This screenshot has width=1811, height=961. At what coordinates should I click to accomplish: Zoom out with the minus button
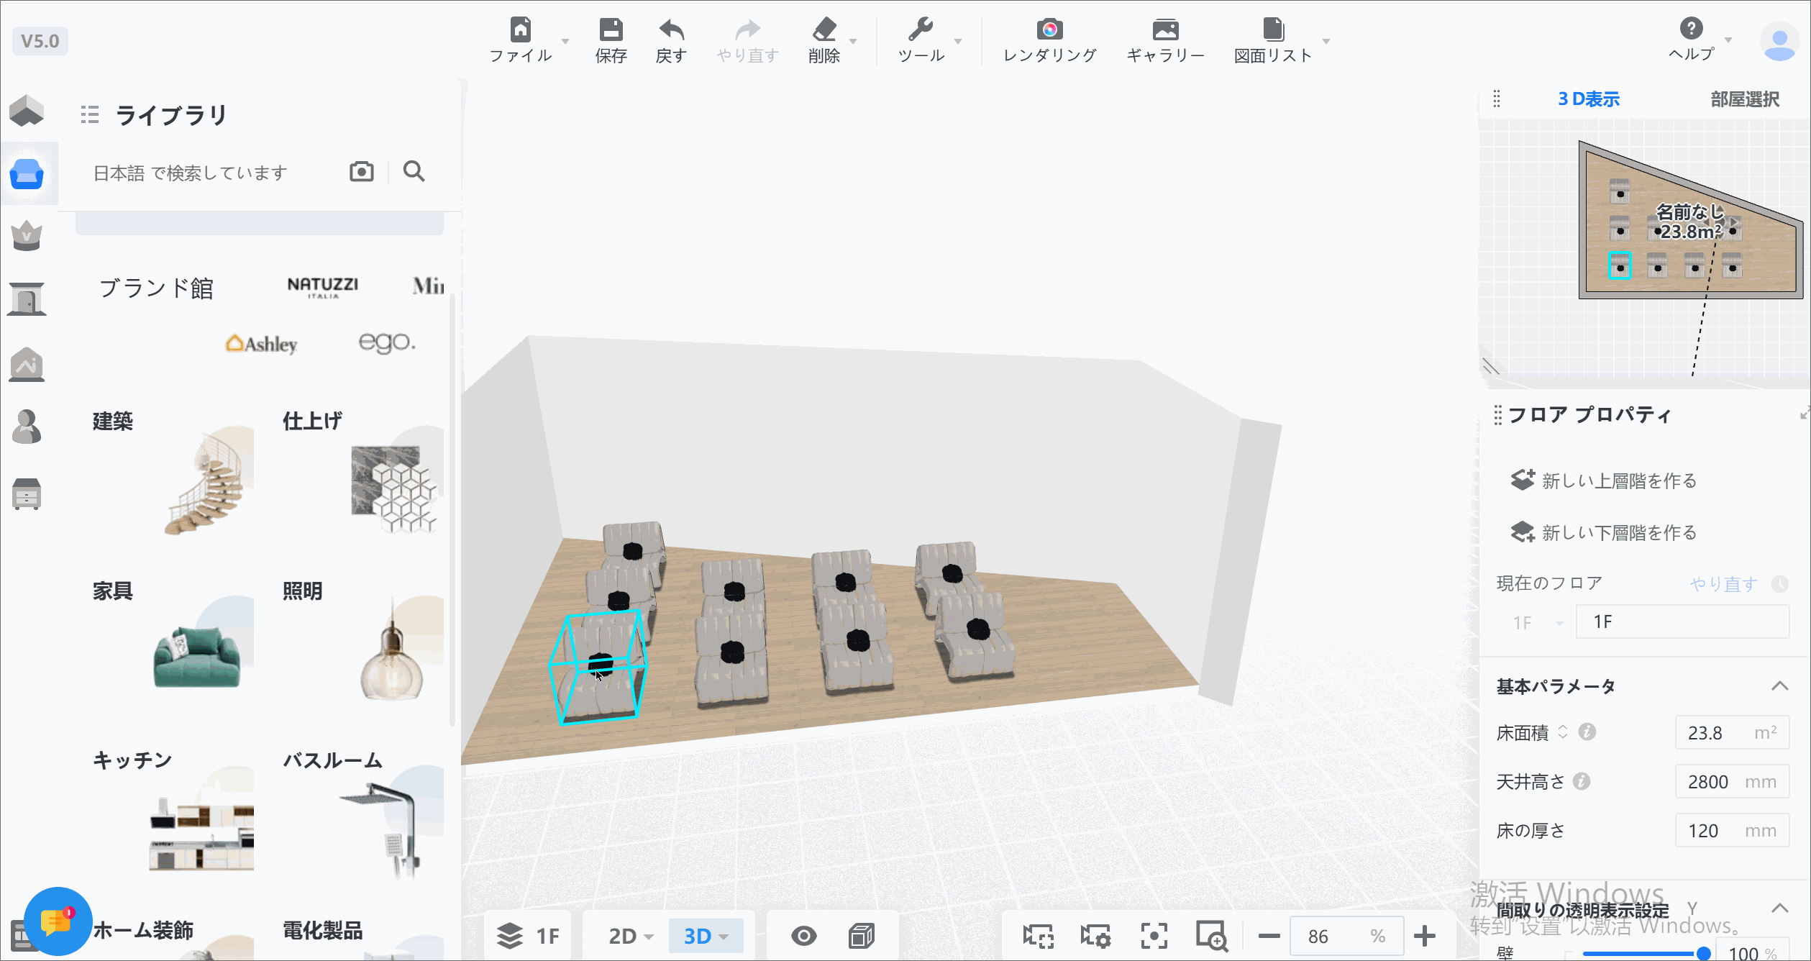(1269, 936)
